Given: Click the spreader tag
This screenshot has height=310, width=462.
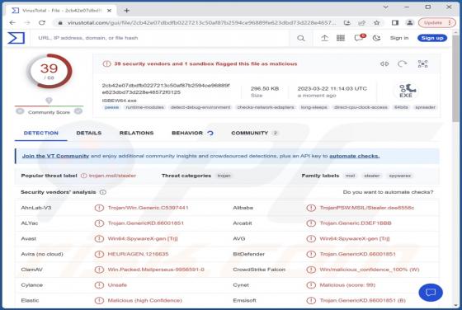Looking at the screenshot, I should click(x=425, y=107).
